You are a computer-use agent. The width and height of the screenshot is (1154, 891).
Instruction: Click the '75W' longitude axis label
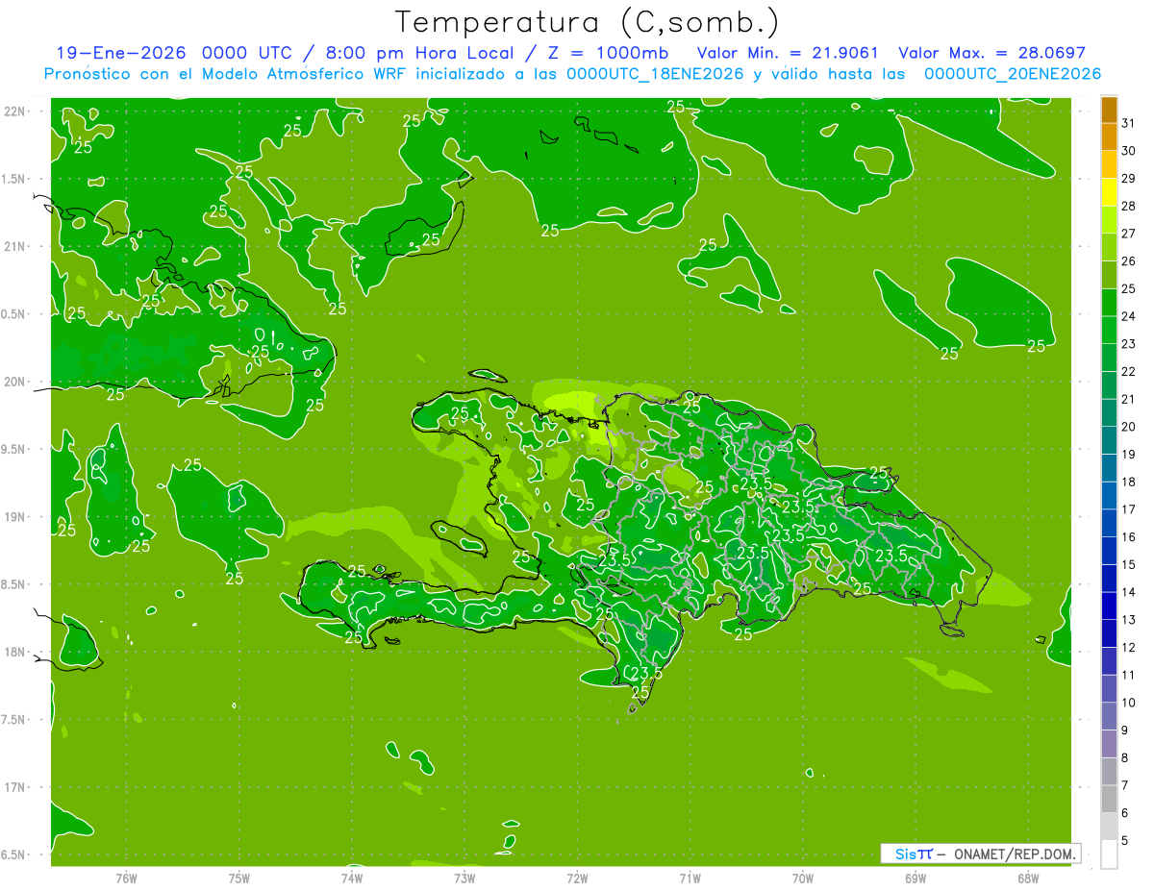tap(239, 878)
